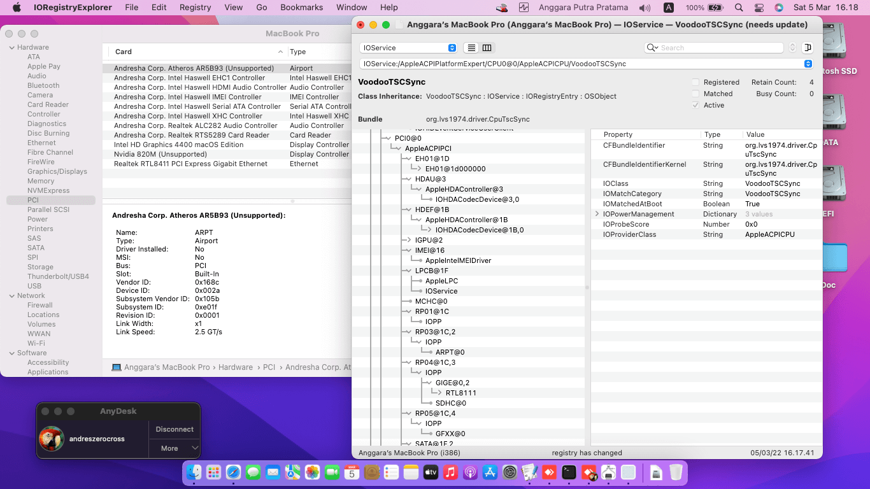Viewport: 870px width, 489px height.
Task: Launch Safari from the Dock
Action: point(233,472)
